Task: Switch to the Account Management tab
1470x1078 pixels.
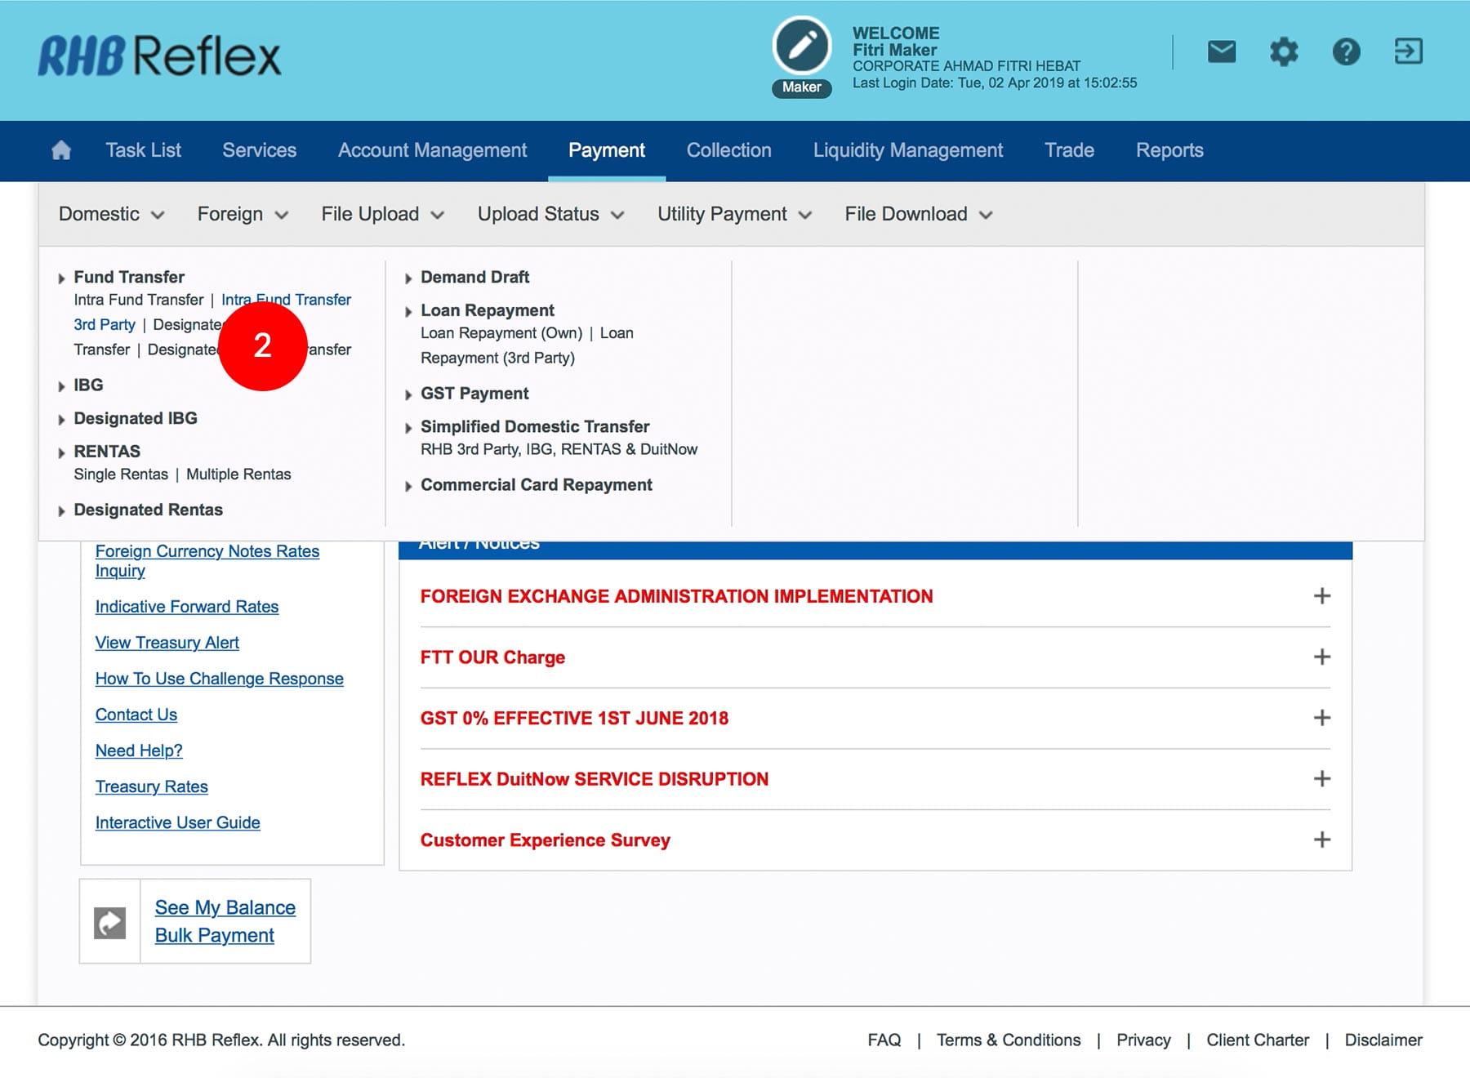Action: click(432, 150)
